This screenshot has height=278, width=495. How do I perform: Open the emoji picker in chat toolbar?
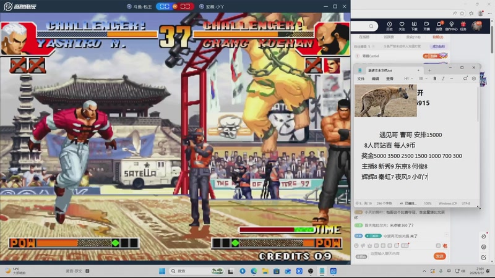point(356,245)
